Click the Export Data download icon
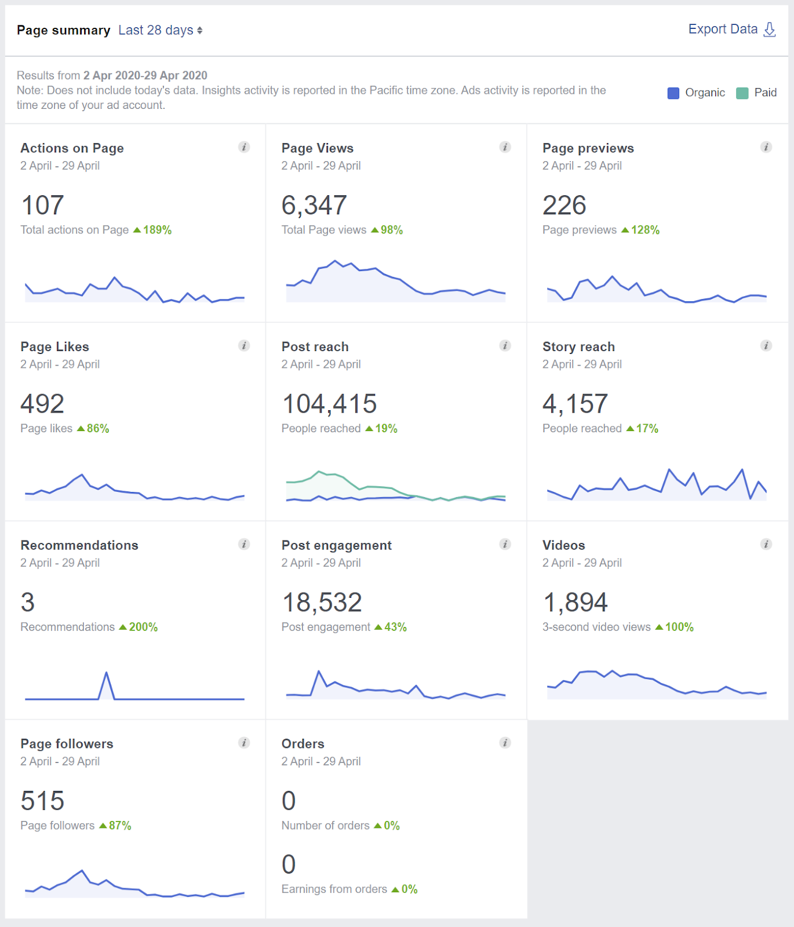This screenshot has height=927, width=794. coord(770,30)
